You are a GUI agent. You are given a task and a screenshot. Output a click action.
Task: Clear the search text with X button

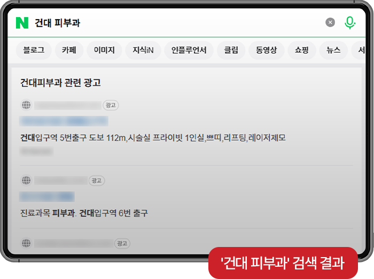tap(330, 22)
